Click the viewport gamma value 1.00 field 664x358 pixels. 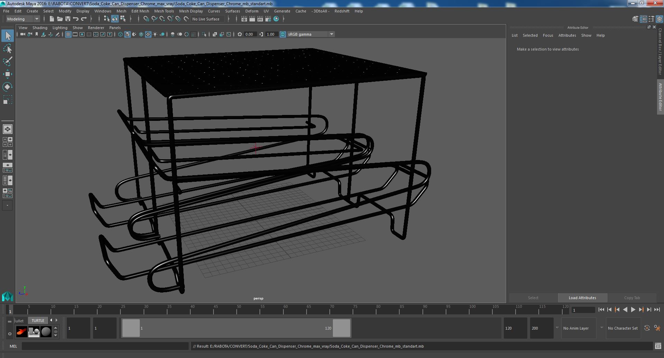point(272,34)
